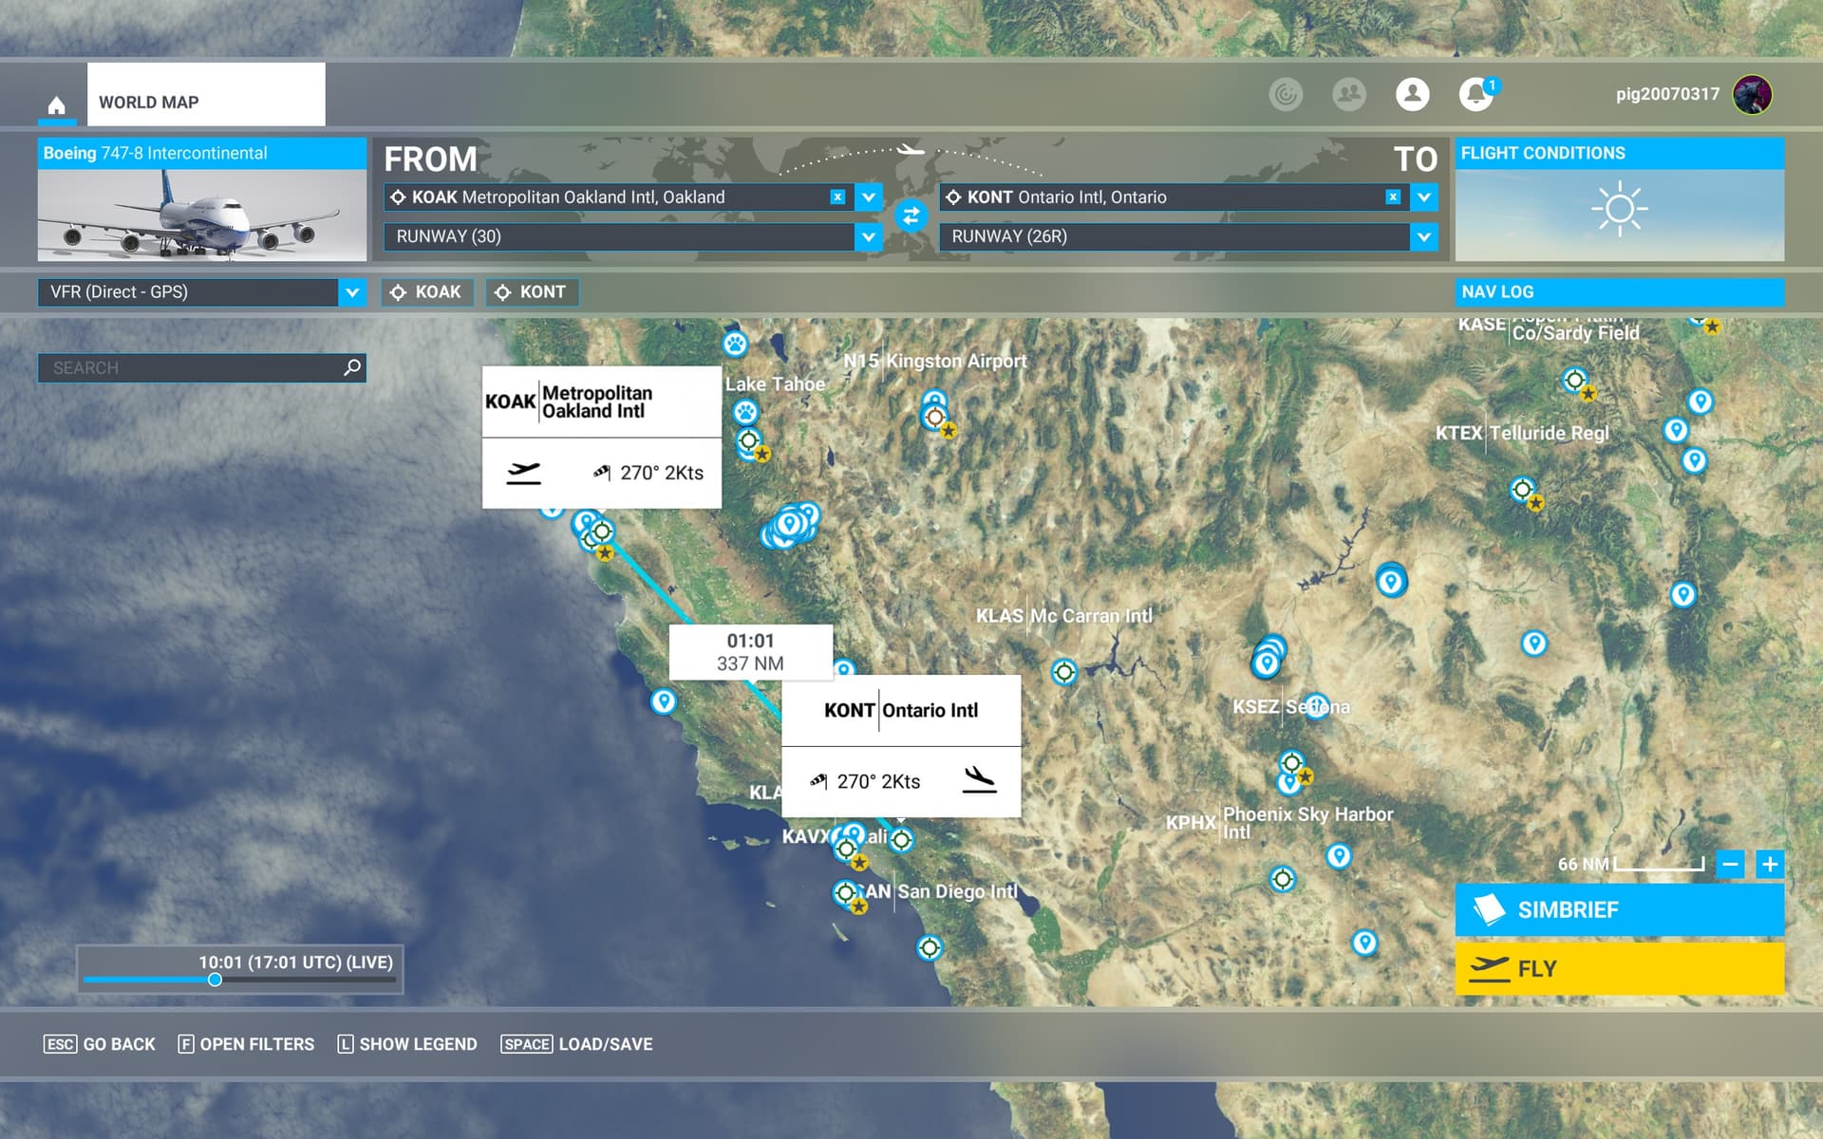Open the VFR (Direct - GPS) dropdown

tap(351, 292)
